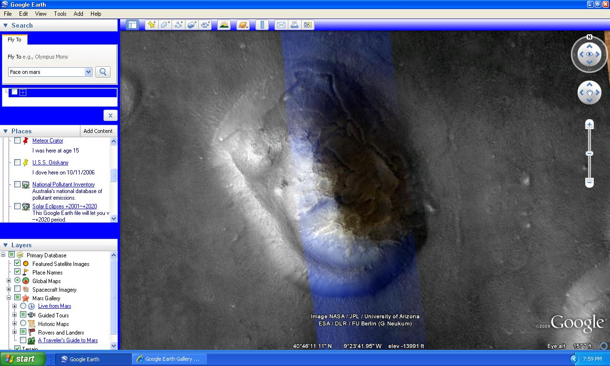
Task: Enable the Spacecraft Imagery checkbox
Action: tap(17, 289)
